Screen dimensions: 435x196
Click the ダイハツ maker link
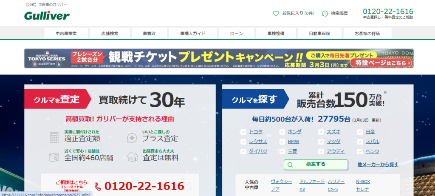click(258, 151)
